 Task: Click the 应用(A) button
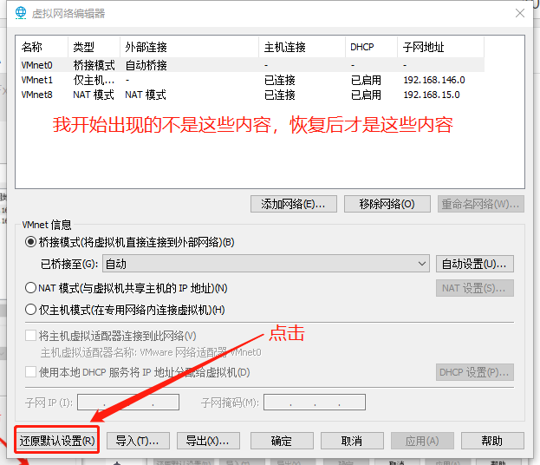[x=422, y=441]
